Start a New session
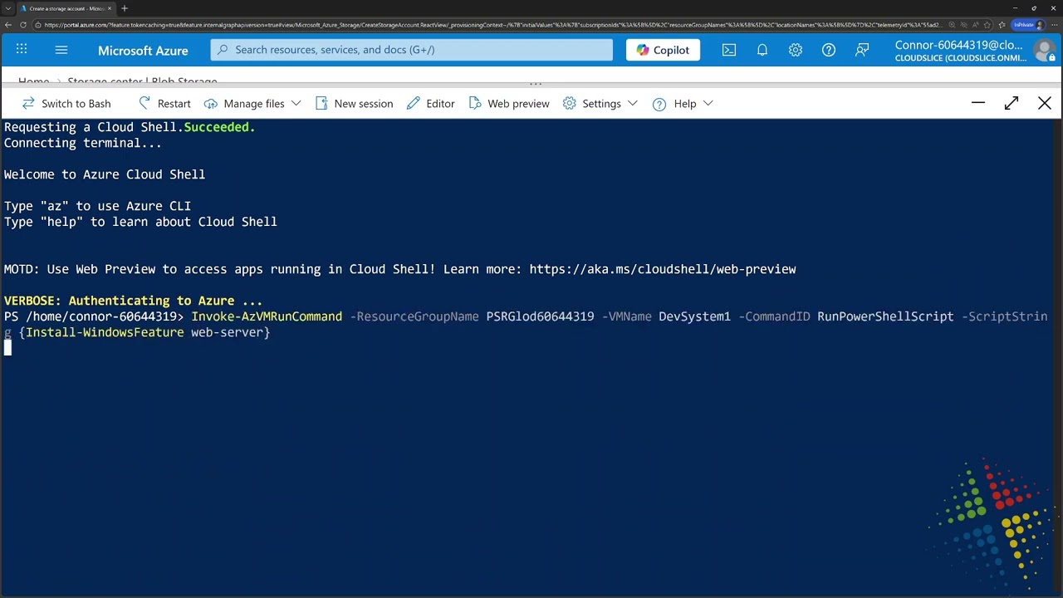This screenshot has width=1063, height=598. pyautogui.click(x=354, y=104)
